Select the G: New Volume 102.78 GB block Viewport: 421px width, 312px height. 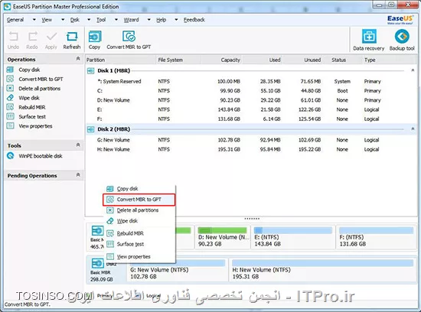178,270
